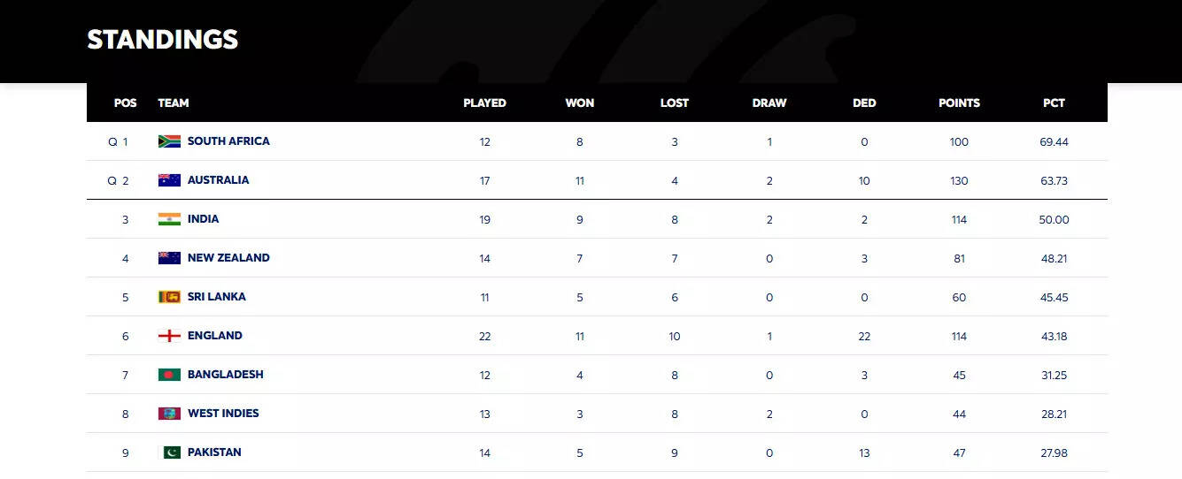
Task: Open the South Africa team link
Action: (228, 141)
